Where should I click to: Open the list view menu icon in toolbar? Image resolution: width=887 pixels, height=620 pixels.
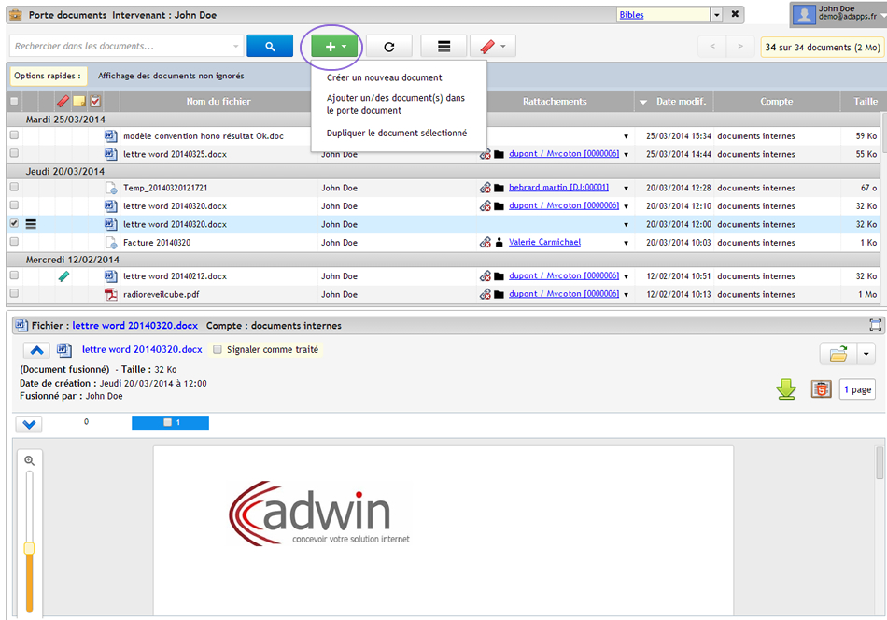pos(444,47)
